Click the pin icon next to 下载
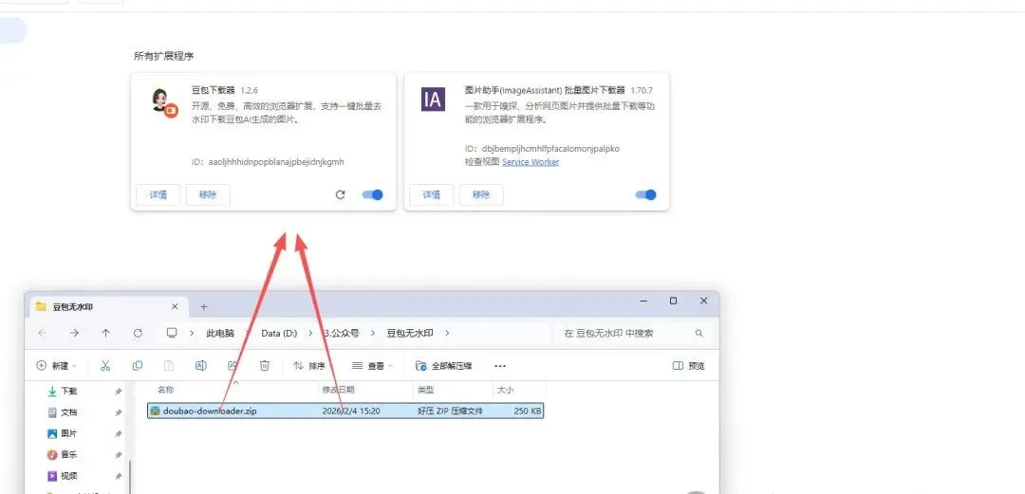This screenshot has height=494, width=1025. pos(119,392)
